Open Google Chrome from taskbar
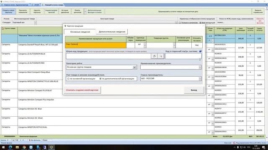 pyautogui.click(x=24, y=147)
